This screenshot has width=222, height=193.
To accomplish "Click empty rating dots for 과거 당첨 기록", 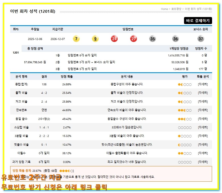I will tap(185, 162).
